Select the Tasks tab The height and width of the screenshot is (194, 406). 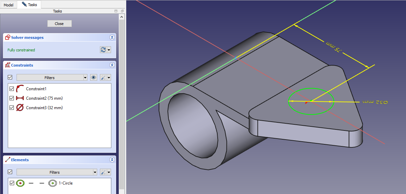29,5
